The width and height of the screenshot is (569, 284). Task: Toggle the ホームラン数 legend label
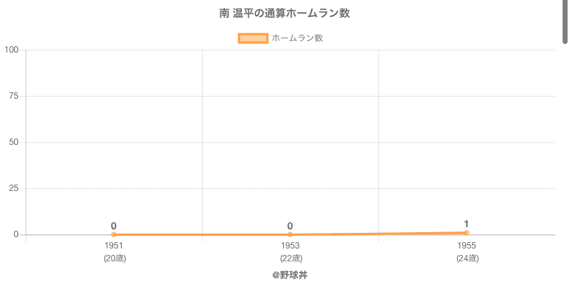tap(297, 38)
